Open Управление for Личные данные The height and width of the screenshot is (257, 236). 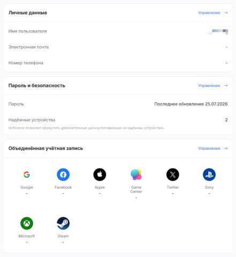(x=209, y=13)
